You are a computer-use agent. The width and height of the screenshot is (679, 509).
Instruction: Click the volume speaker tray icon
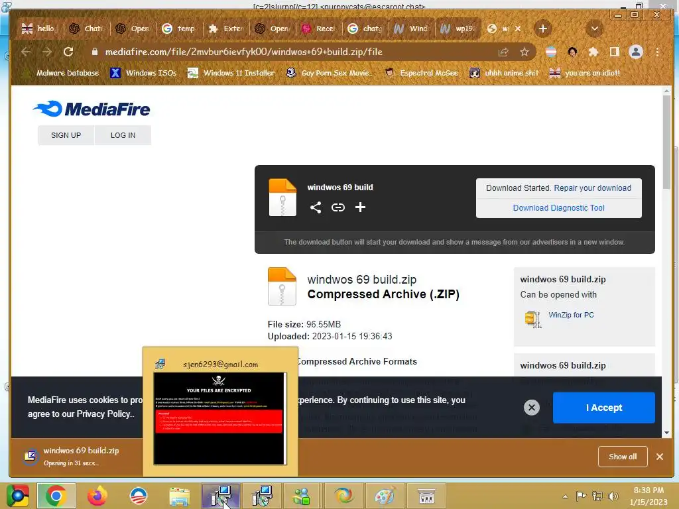(x=613, y=496)
